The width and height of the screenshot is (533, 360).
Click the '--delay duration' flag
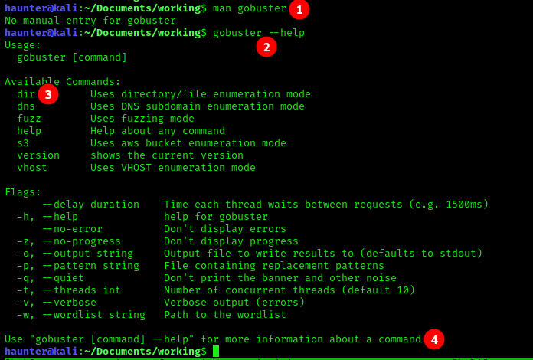click(90, 205)
